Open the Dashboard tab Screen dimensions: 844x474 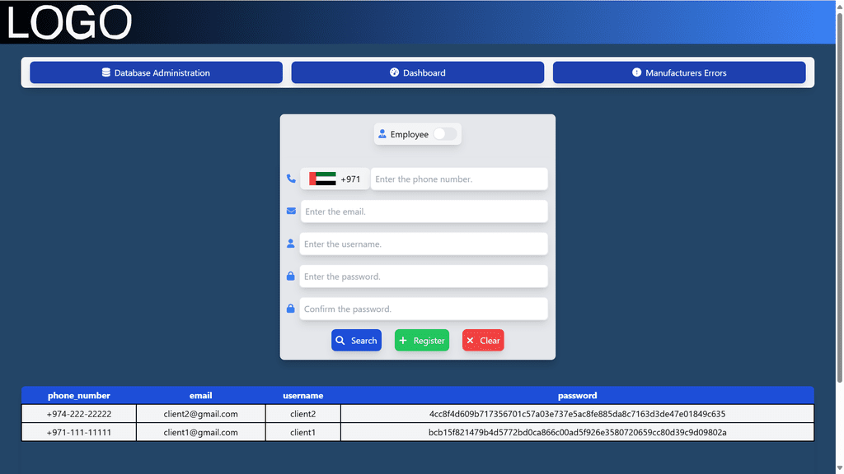pyautogui.click(x=418, y=72)
